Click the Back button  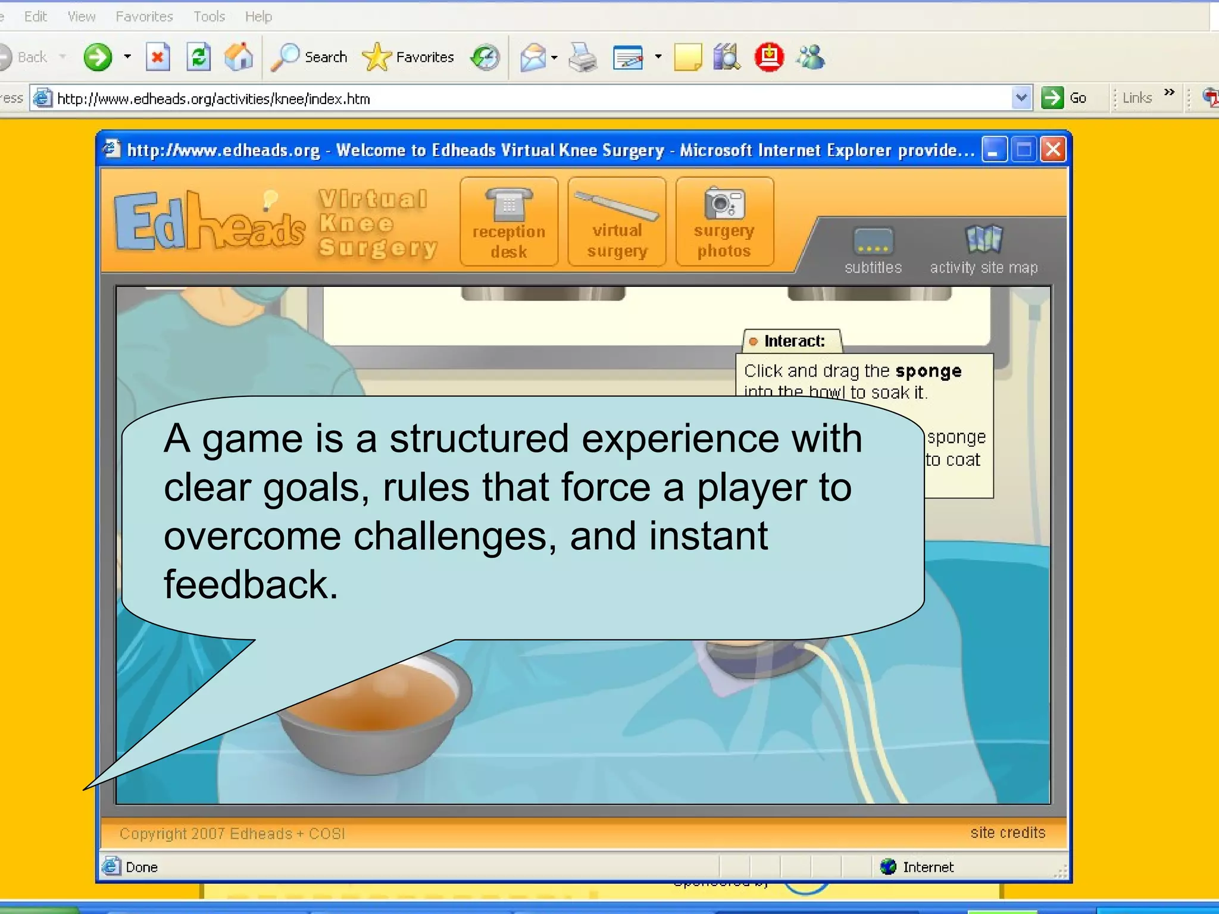coord(24,57)
